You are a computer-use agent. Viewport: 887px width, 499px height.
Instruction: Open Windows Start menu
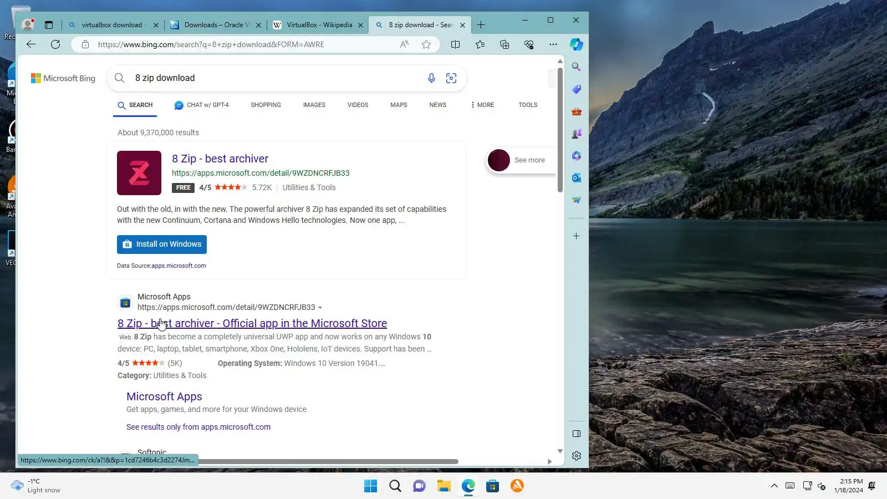coord(370,486)
